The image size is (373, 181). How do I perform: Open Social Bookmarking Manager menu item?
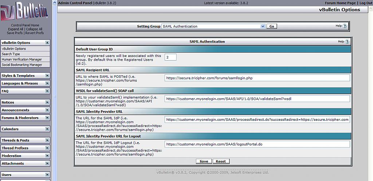click(x=22, y=65)
